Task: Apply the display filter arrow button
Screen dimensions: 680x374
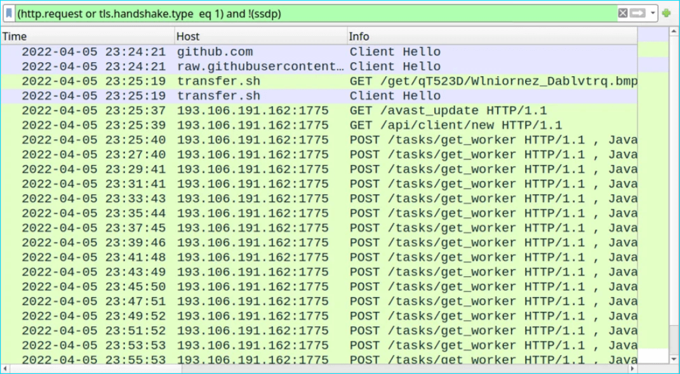Action: coord(637,13)
